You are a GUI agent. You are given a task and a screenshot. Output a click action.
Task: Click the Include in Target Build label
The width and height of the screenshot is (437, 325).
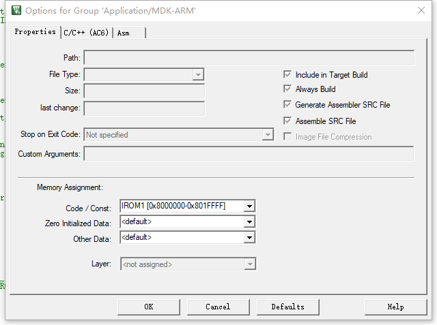331,75
